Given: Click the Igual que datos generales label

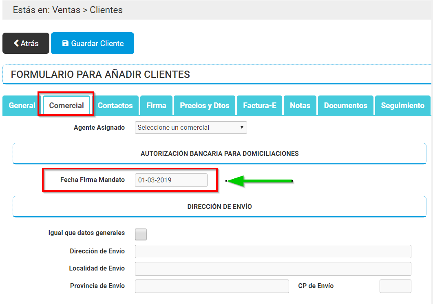Looking at the screenshot, I should [x=86, y=233].
